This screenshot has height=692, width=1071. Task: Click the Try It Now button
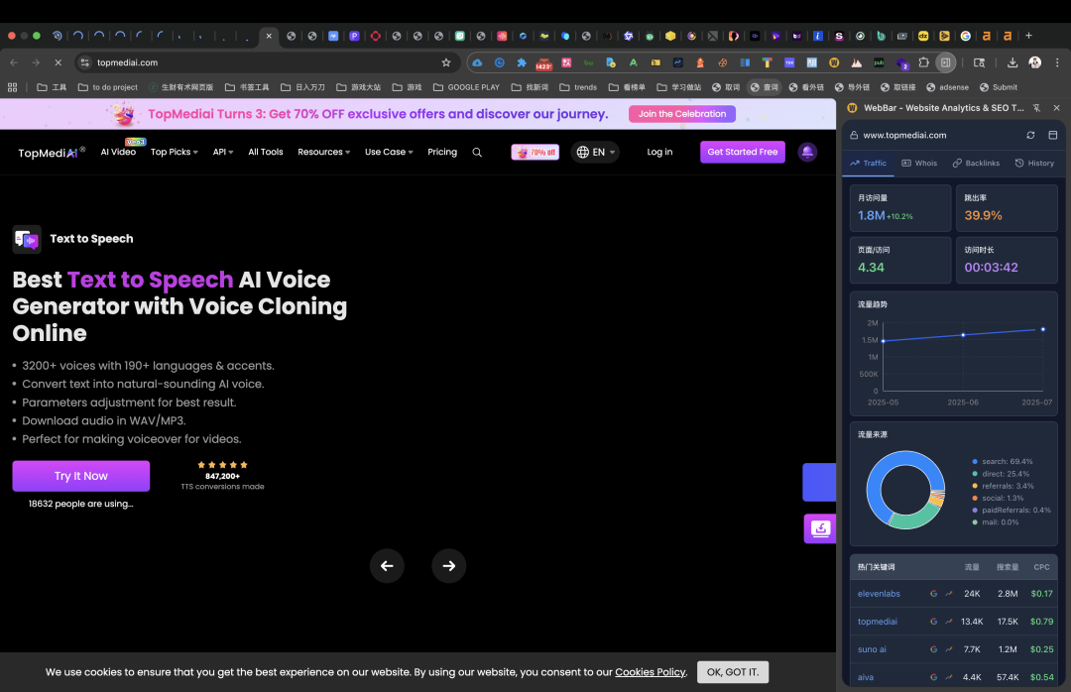(80, 476)
